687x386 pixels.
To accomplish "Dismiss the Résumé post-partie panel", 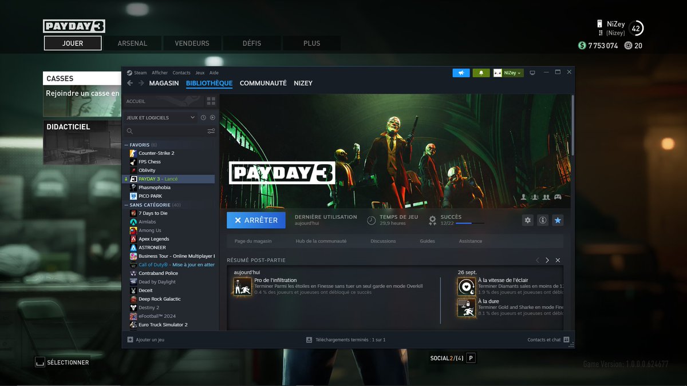I will 558,260.
